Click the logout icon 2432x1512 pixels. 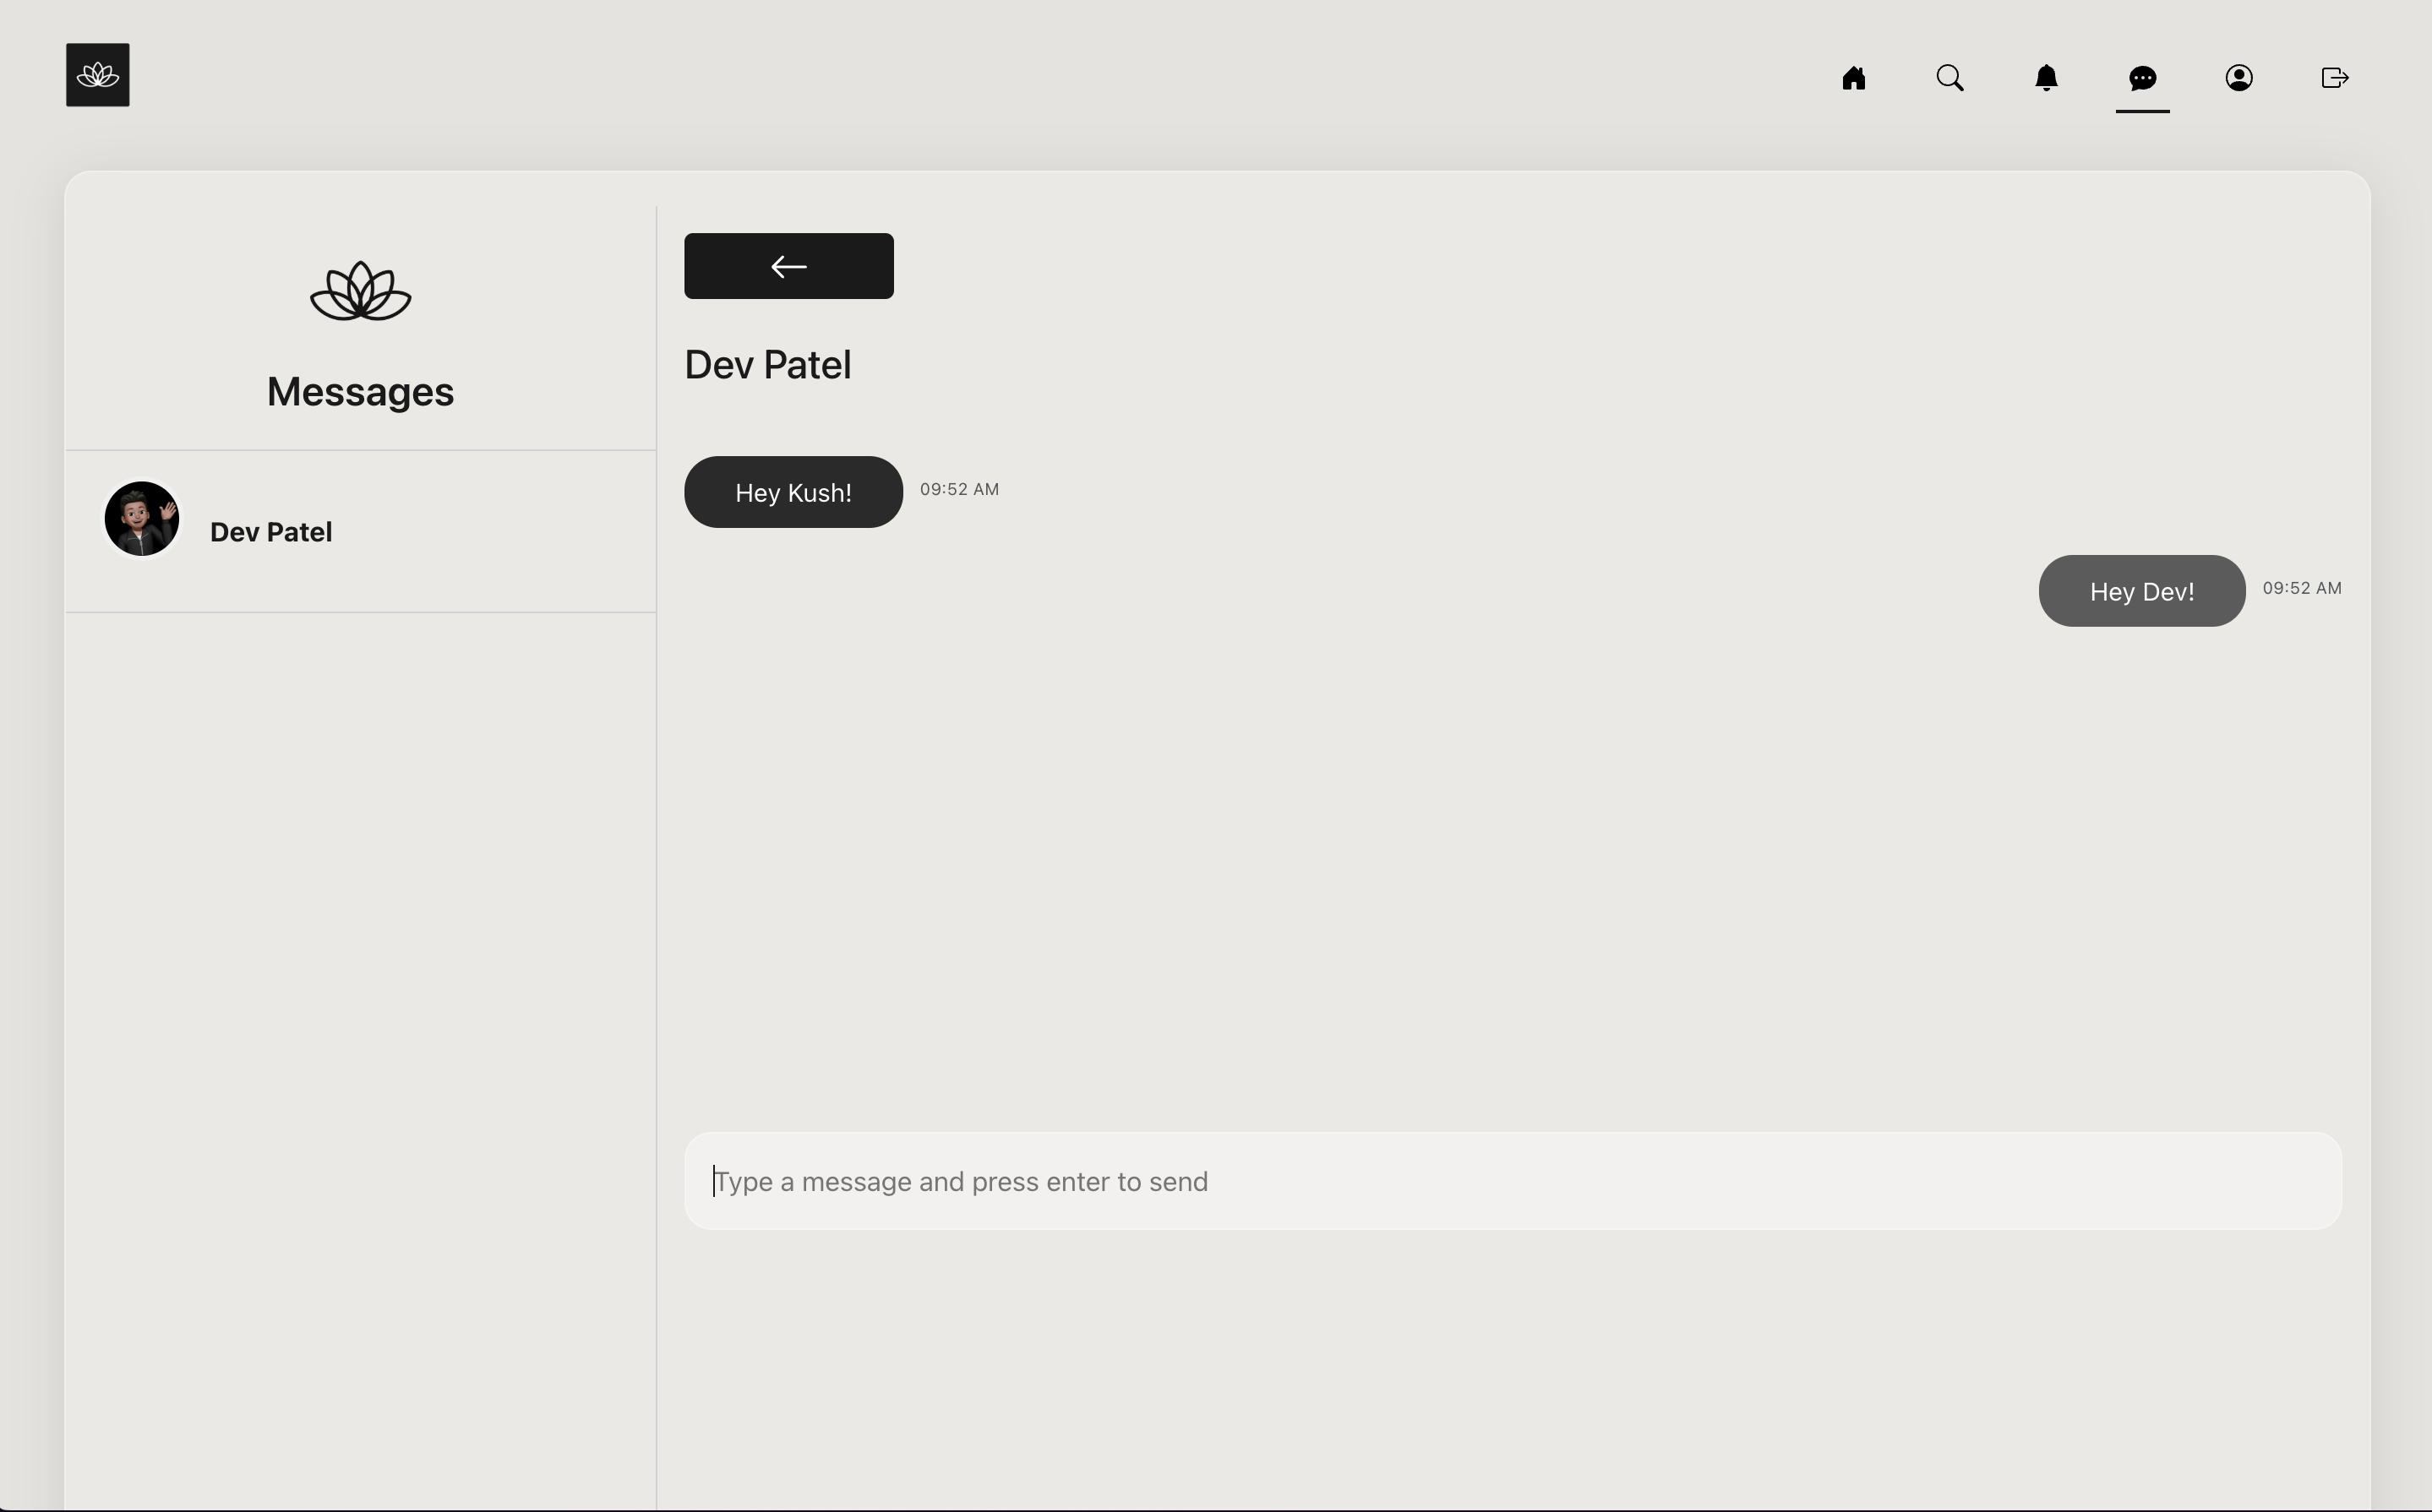(2334, 78)
